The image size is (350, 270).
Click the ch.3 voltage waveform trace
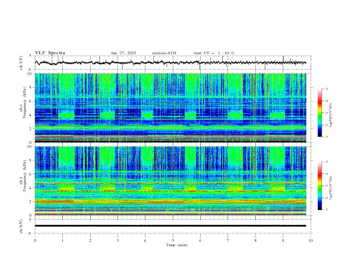[x=171, y=226]
